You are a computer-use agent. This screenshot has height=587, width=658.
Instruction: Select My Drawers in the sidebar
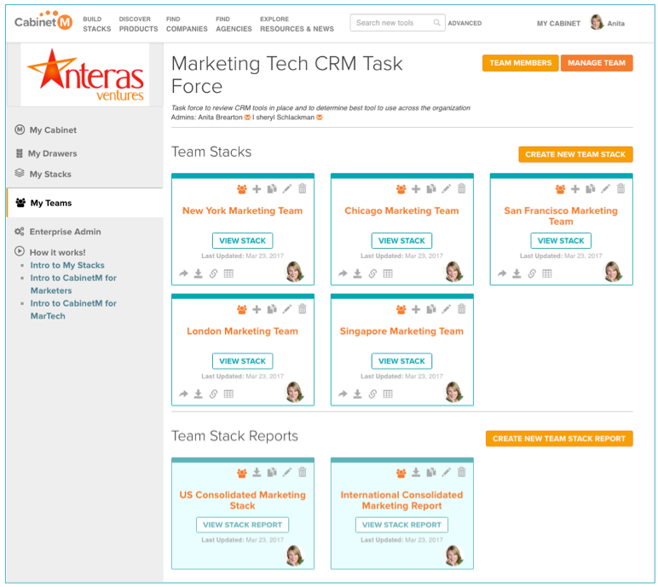point(52,153)
